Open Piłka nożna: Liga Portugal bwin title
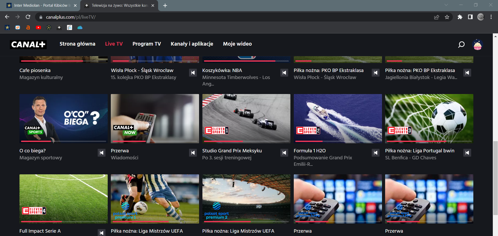498x236 pixels. tap(420, 151)
